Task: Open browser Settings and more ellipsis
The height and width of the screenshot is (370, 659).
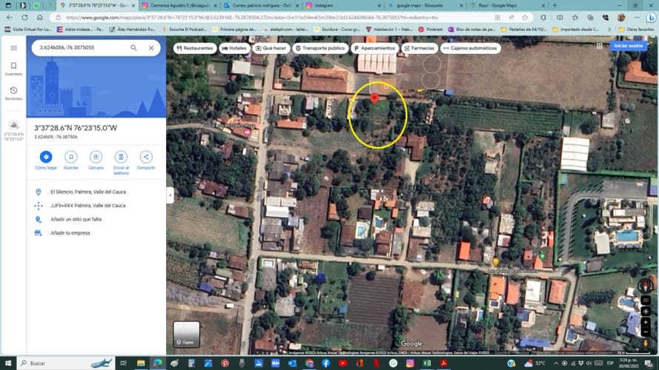Action: point(637,18)
